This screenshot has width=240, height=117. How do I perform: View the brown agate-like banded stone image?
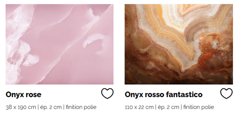(179, 44)
